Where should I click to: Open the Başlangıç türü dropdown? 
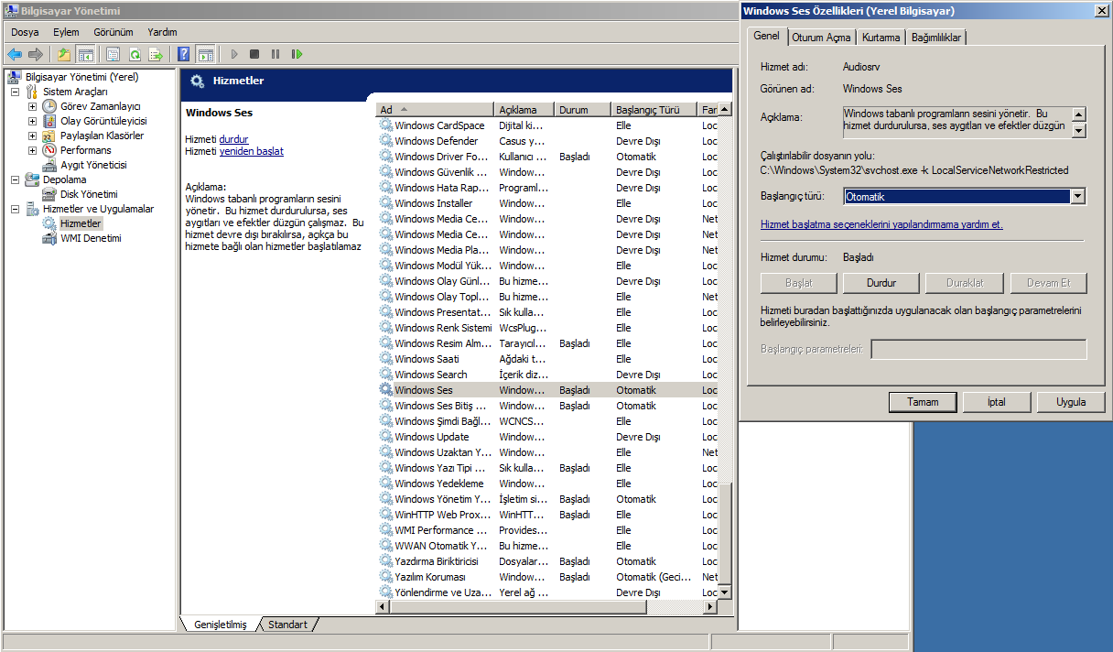[1076, 196]
